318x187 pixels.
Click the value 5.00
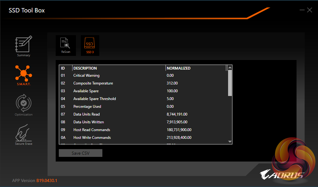170,99
